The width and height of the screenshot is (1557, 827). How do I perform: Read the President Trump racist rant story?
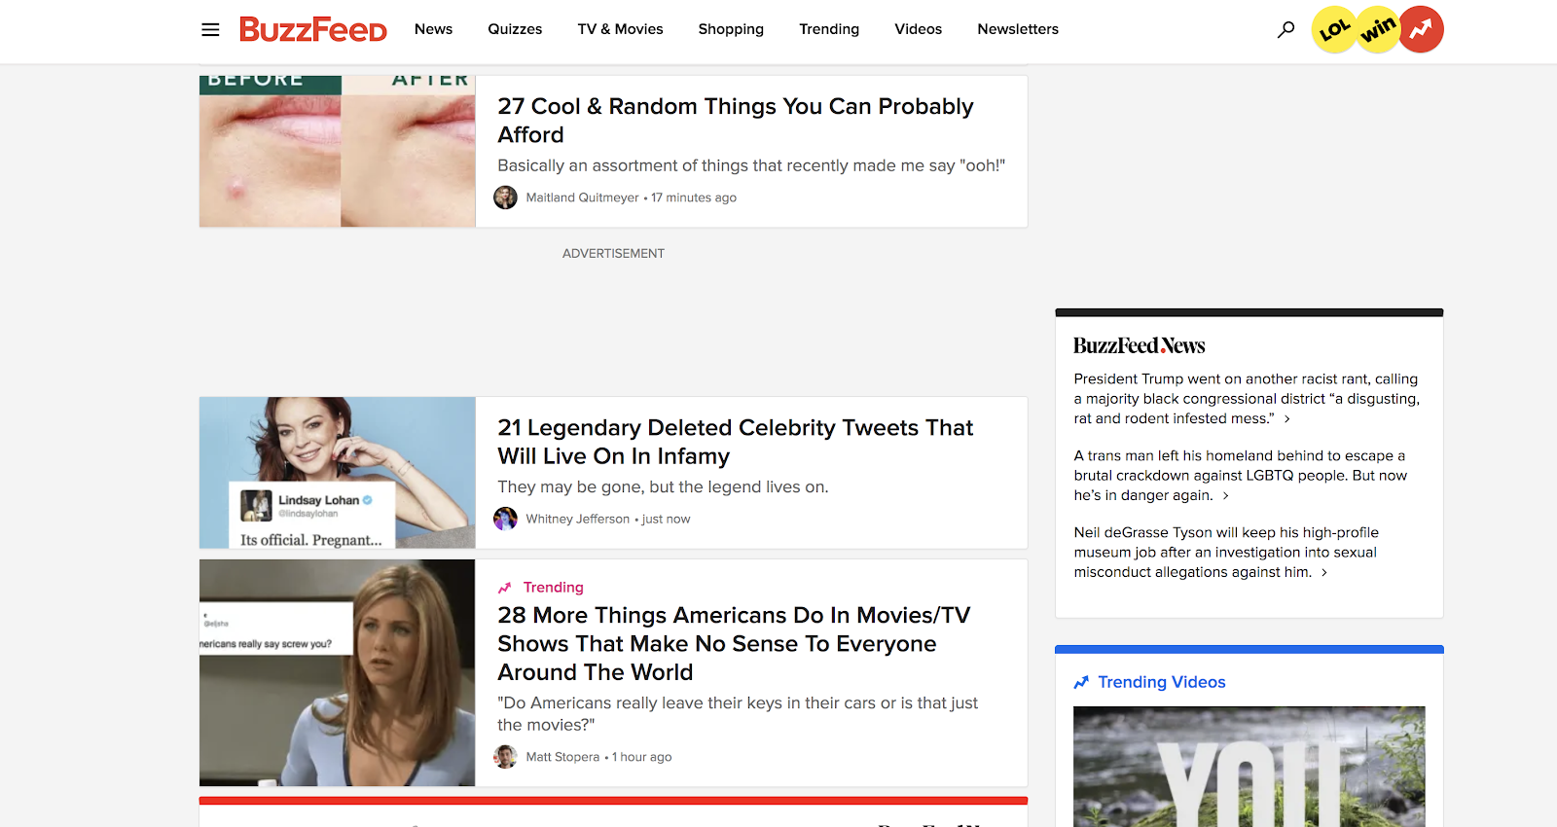(1247, 399)
